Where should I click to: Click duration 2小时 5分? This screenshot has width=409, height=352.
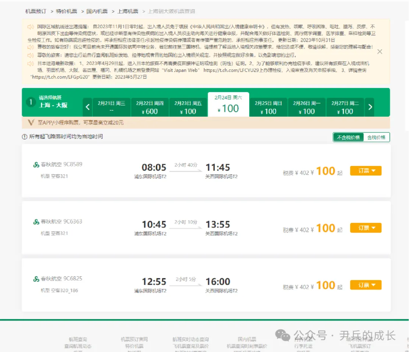(x=186, y=279)
